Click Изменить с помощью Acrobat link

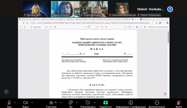(x=158, y=27)
